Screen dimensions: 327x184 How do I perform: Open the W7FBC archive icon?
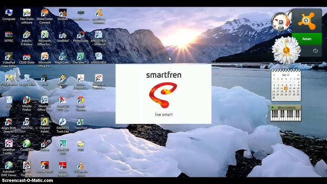[9, 37]
